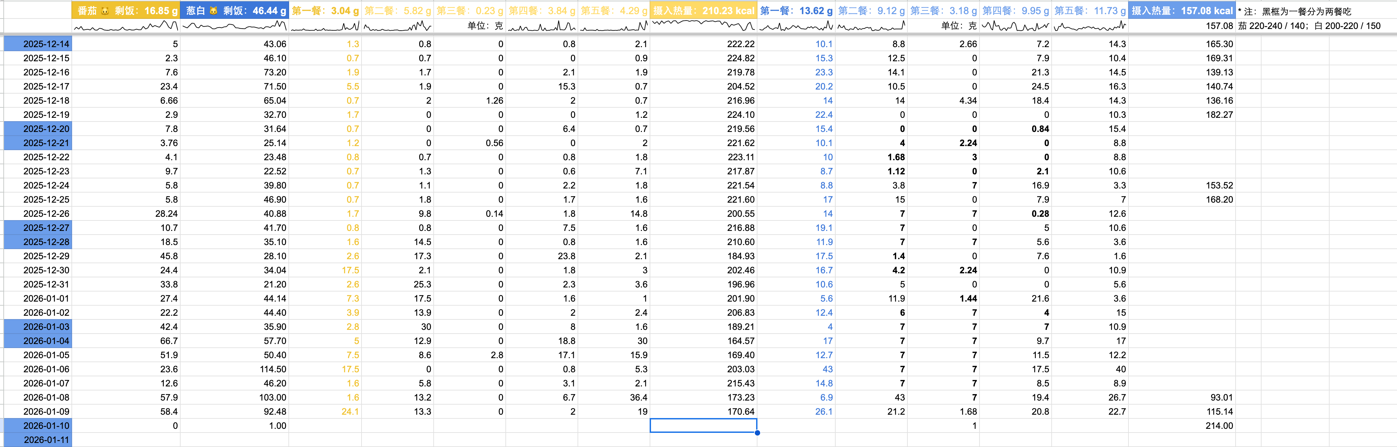
Task: Select the yellow 摄入热量 210.23 kcal header
Action: point(703,10)
